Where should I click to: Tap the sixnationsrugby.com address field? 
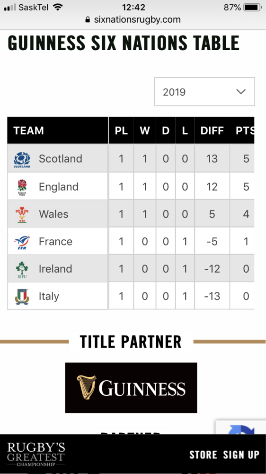133,19
